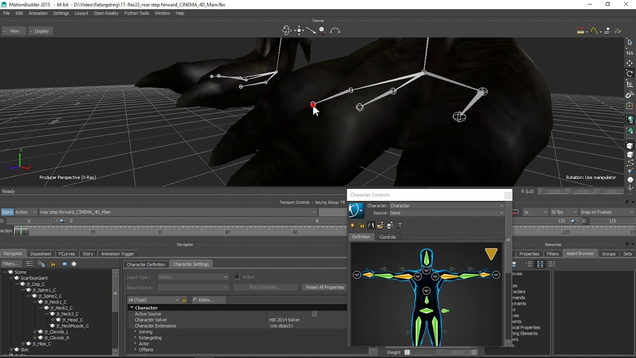
Task: Switch to the Controls tab in Character Controls
Action: pos(388,237)
